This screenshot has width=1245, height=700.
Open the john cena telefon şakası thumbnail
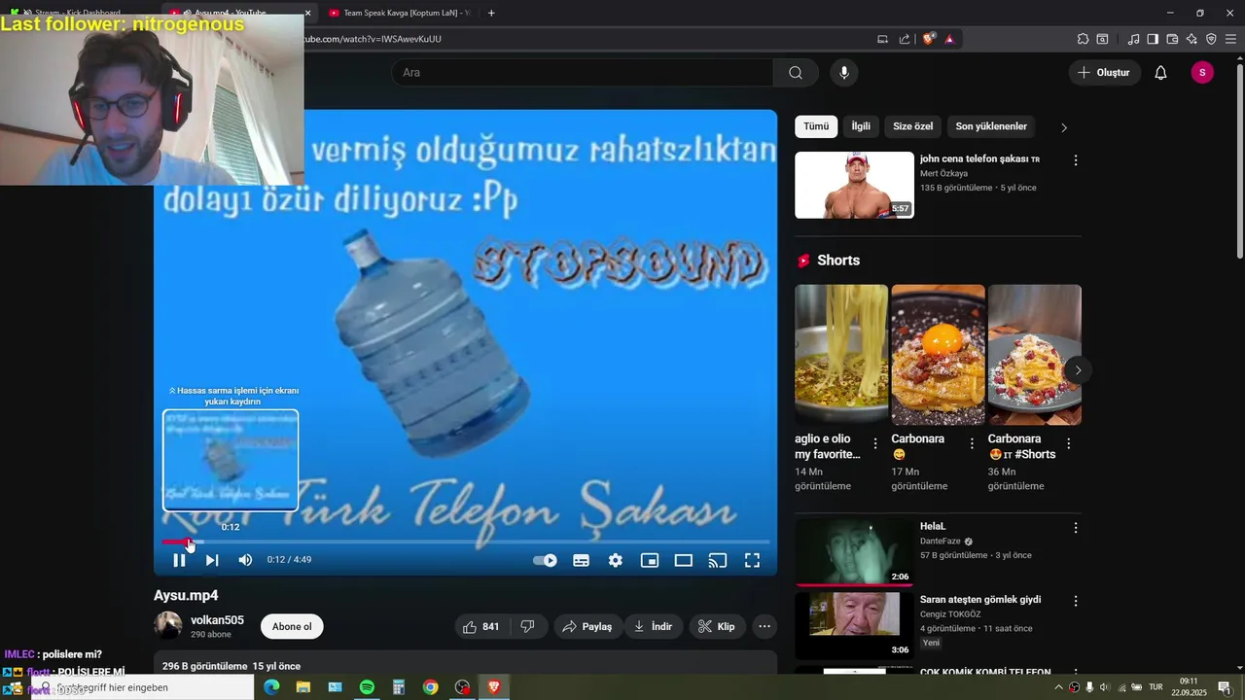[854, 185]
